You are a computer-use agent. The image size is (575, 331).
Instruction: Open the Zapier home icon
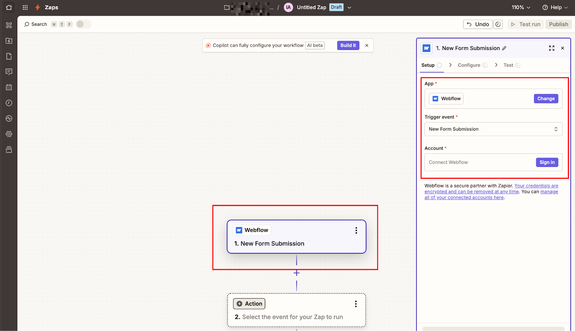pyautogui.click(x=9, y=7)
